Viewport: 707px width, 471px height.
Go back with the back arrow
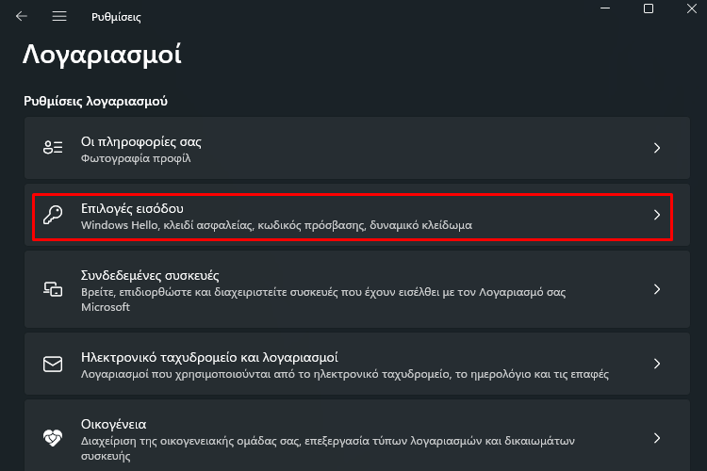pos(21,17)
